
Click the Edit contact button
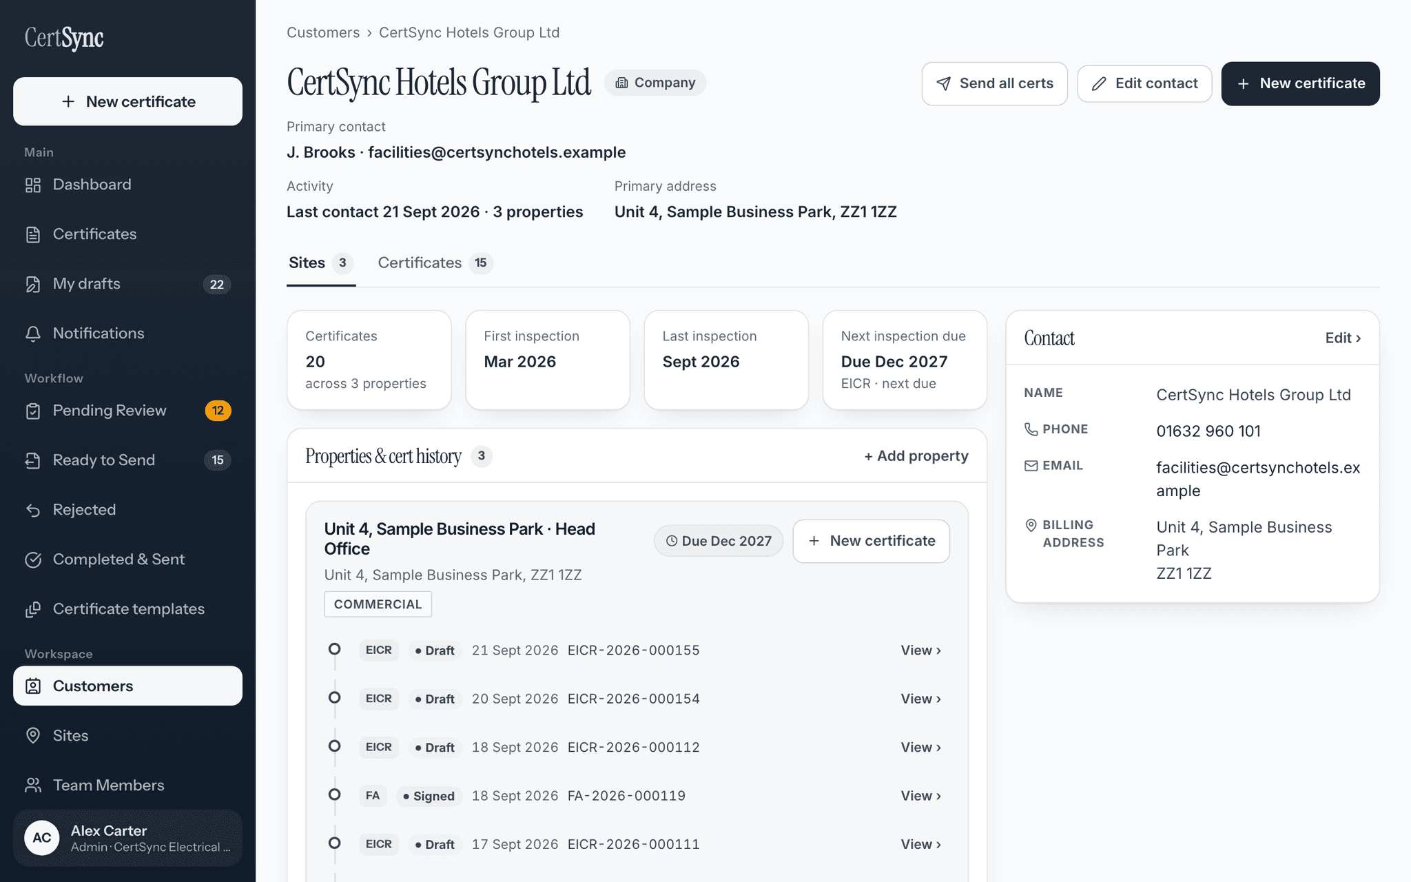point(1144,83)
